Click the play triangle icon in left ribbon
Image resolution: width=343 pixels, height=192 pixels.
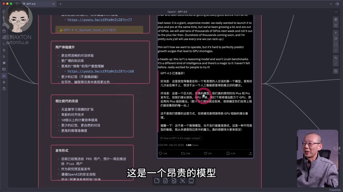pyautogui.click(x=4, y=57)
